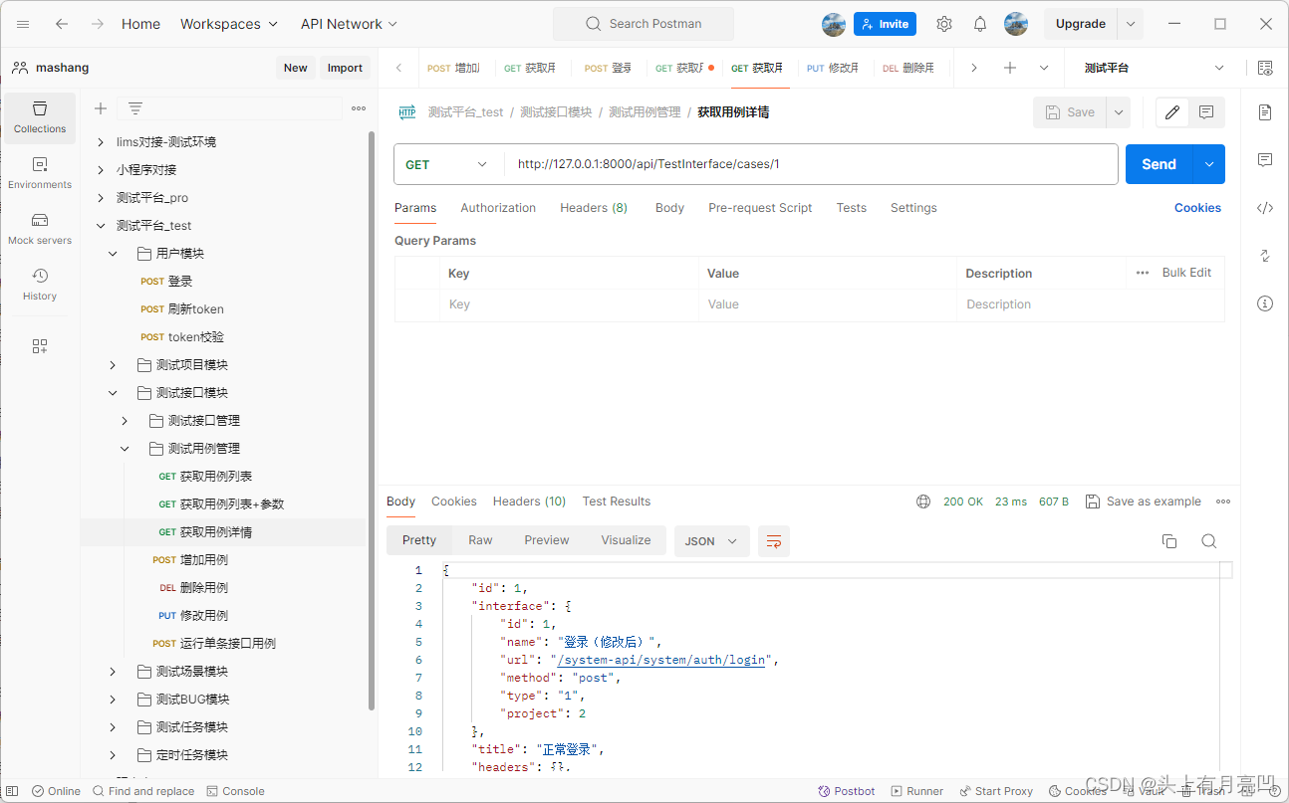Open Postbot in the status bar
The width and height of the screenshot is (1289, 803).
847,791
